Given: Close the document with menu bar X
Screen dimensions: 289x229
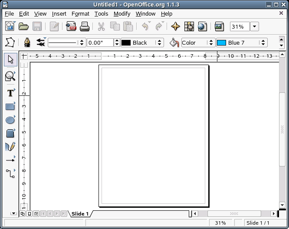Looking at the screenshot, I should [x=281, y=13].
